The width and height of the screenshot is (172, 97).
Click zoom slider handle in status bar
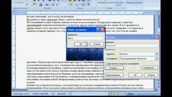pos(147,94)
